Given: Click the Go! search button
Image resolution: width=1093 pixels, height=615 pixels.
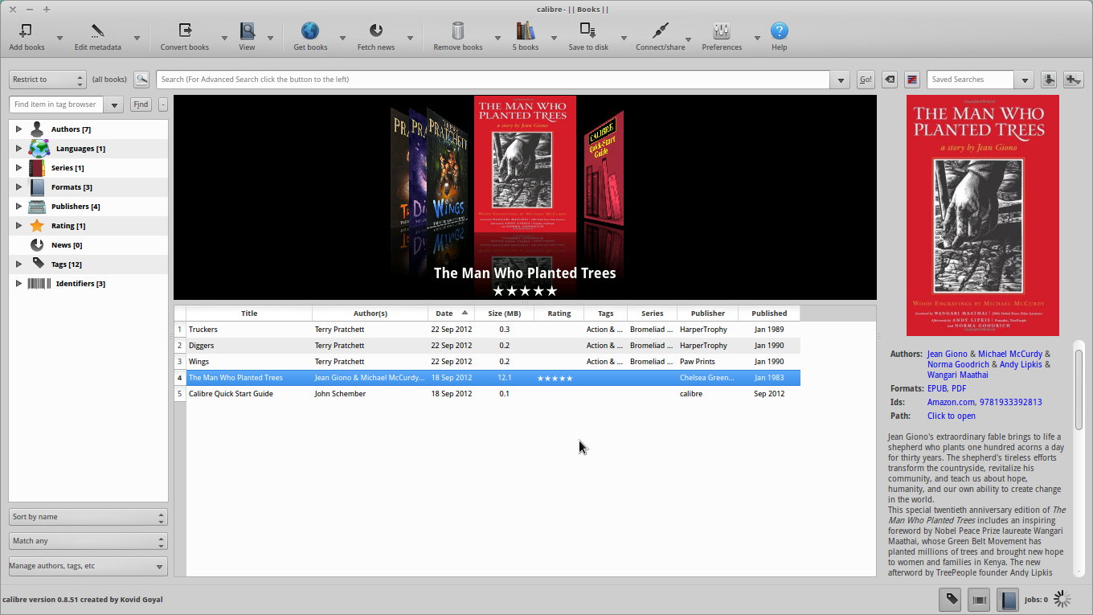Looking at the screenshot, I should point(866,80).
